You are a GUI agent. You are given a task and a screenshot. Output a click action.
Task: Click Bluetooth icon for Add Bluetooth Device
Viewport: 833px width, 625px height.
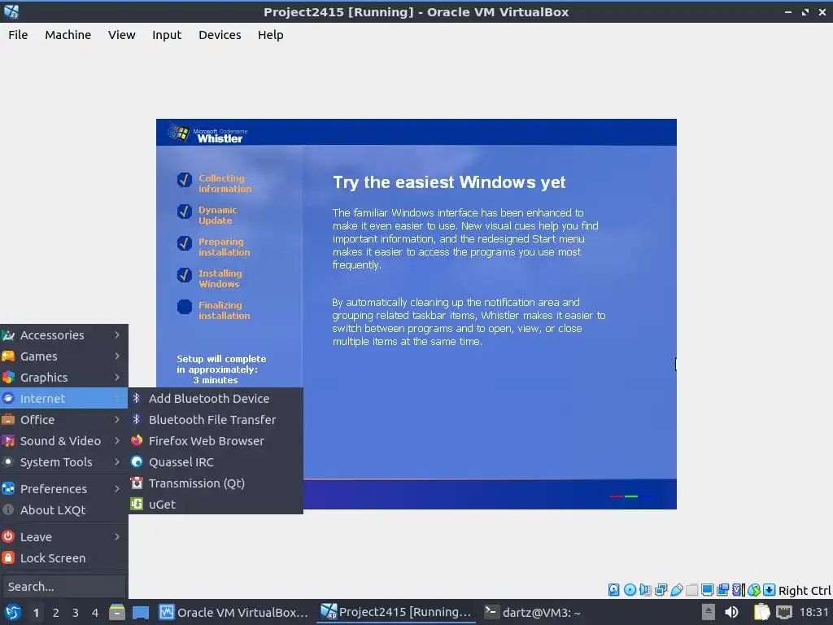[137, 398]
